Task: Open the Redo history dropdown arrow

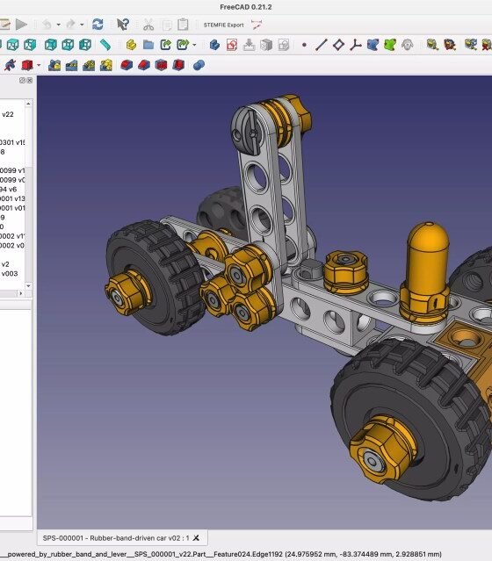Action: coord(82,25)
